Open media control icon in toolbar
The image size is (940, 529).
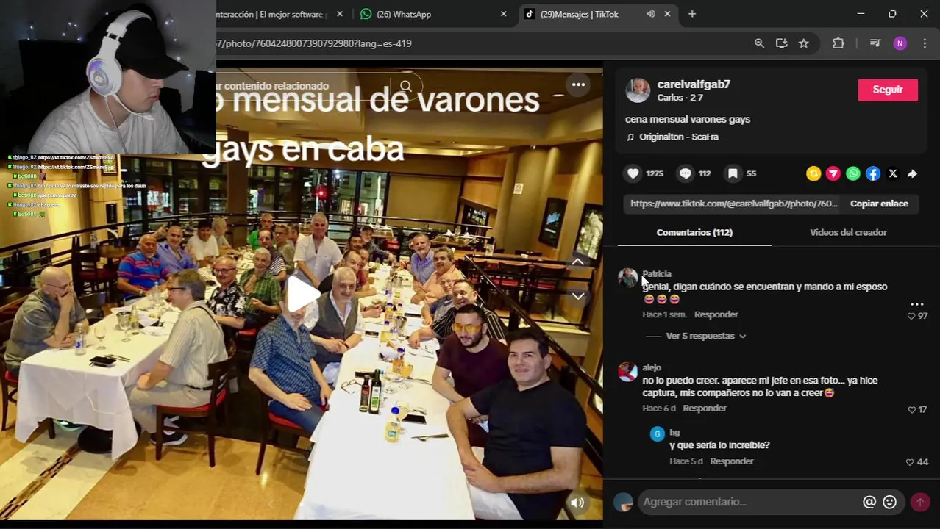[875, 43]
